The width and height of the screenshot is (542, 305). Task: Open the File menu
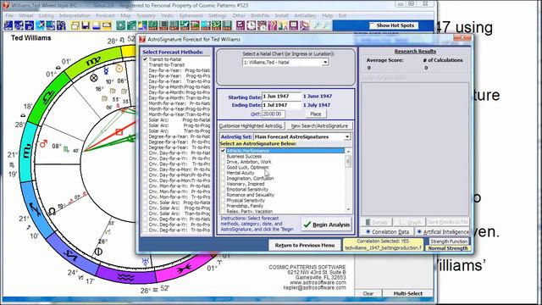pyautogui.click(x=9, y=16)
